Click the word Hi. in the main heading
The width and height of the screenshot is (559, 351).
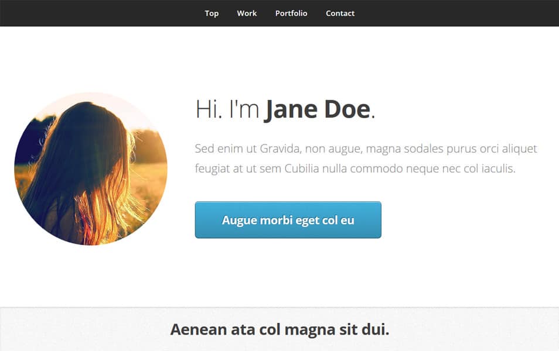[209, 110]
